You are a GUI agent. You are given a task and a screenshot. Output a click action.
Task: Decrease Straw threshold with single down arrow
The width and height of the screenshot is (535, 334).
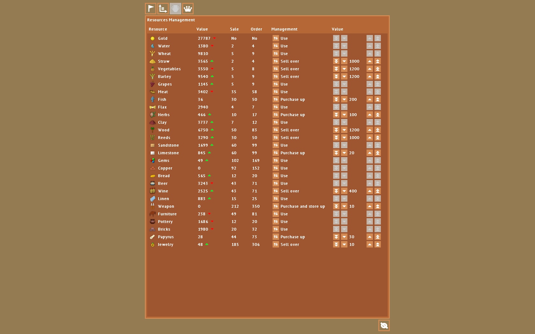click(344, 61)
